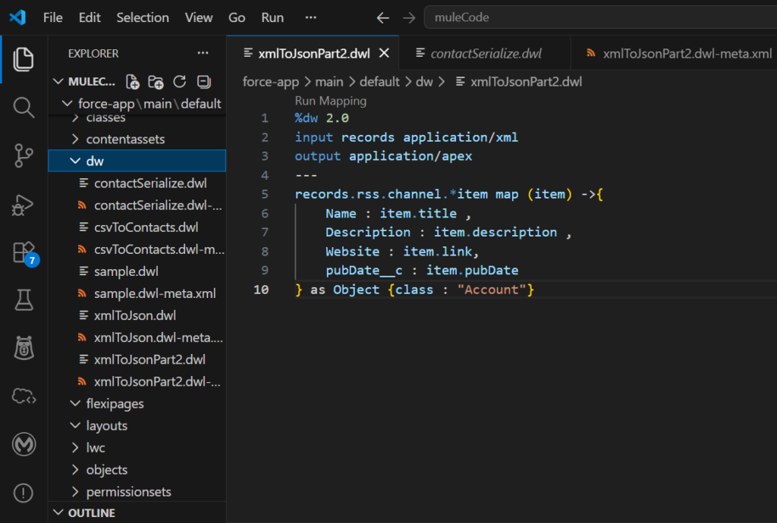Click Refresh Explorer icon
The image size is (777, 523).
point(180,82)
